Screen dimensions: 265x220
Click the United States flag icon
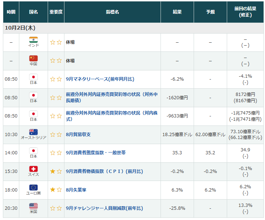coord(33,206)
